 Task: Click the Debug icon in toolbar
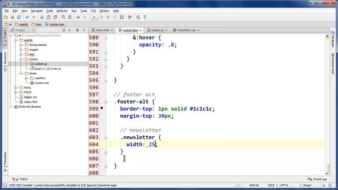tap(108, 17)
